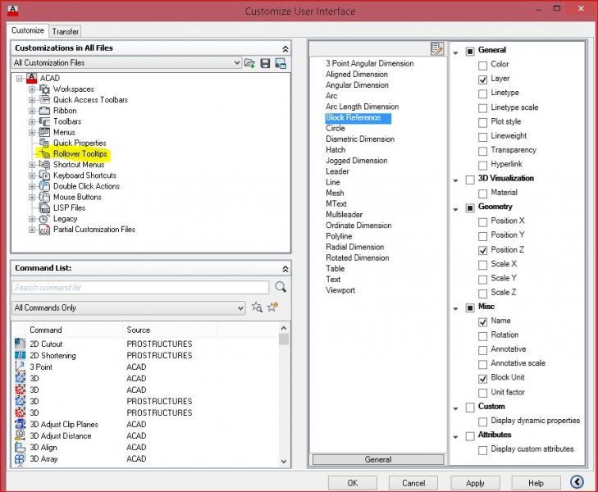Click the General bar below object list
Image resolution: width=598 pixels, height=492 pixels.
click(378, 459)
